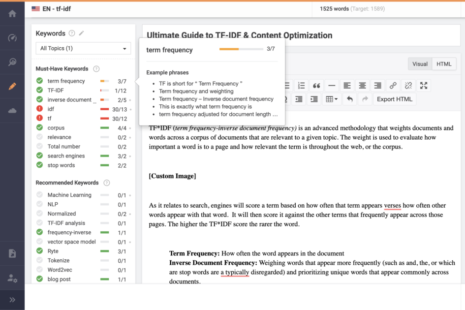Click the undo arrow in the editor toolbar

coord(350,99)
